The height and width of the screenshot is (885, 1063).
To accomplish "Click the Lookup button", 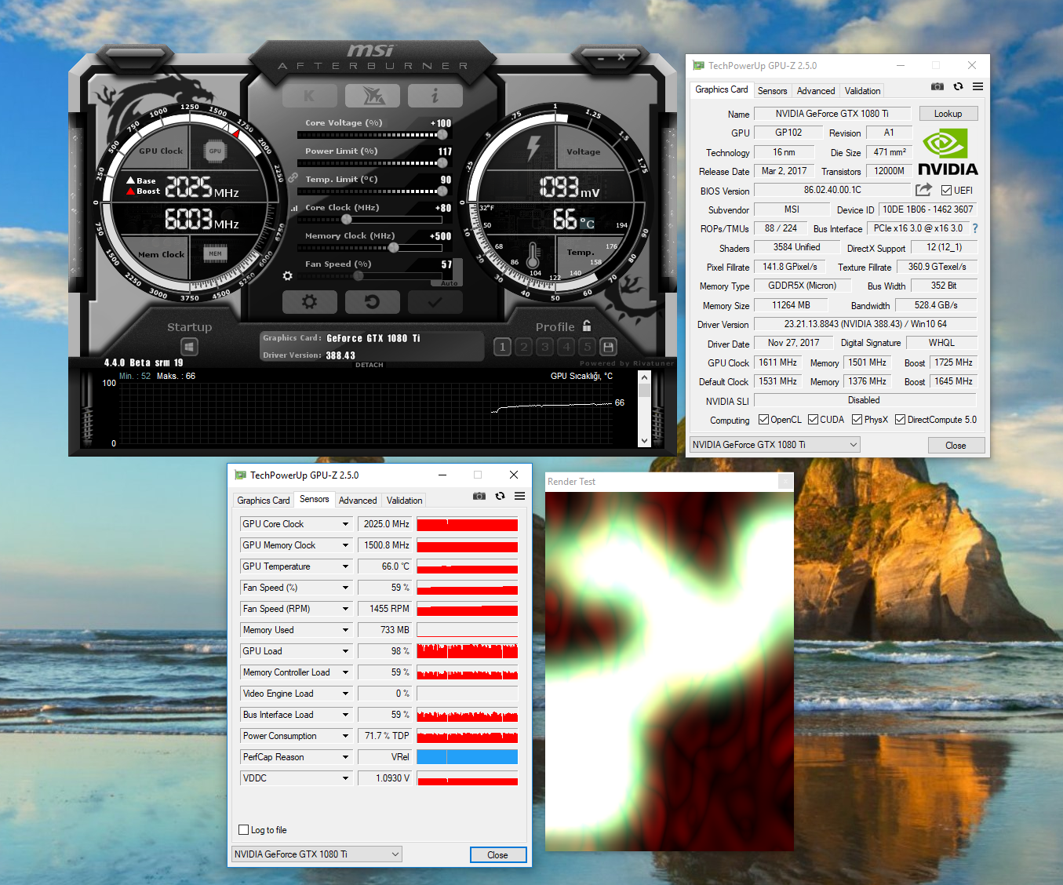I will click(948, 114).
